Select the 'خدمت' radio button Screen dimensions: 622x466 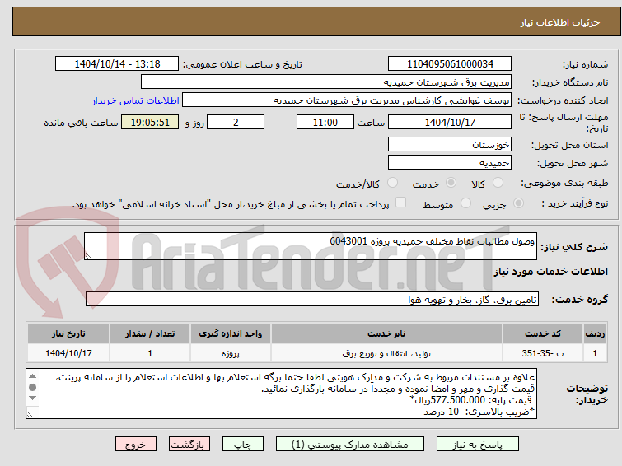[451, 183]
